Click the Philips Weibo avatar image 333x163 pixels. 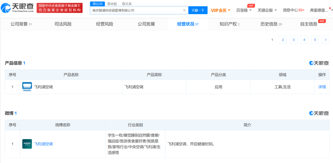click(x=27, y=144)
